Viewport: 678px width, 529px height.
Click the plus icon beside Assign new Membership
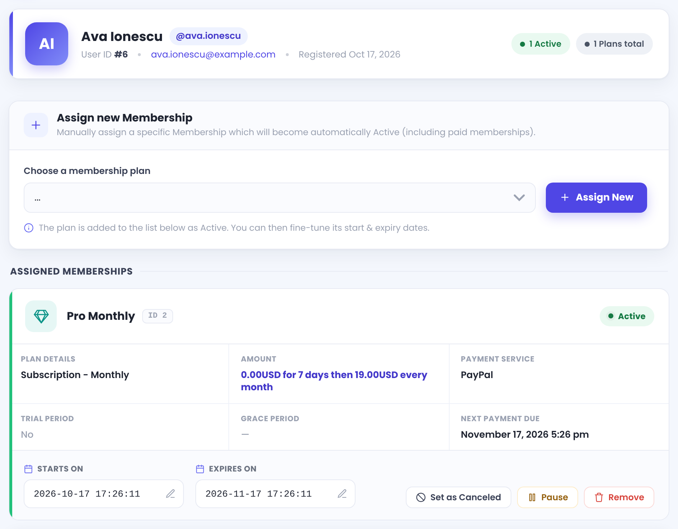[36, 125]
